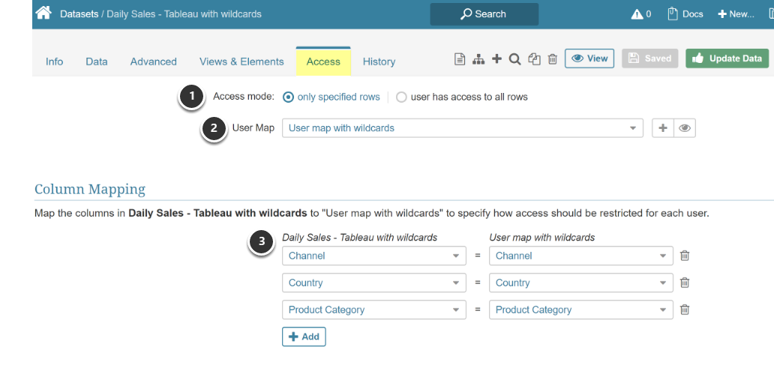Switch to the Views & Elements tab
774x374 pixels.
click(x=241, y=61)
